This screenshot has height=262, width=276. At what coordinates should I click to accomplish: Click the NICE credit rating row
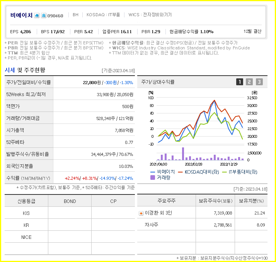(x=70, y=237)
